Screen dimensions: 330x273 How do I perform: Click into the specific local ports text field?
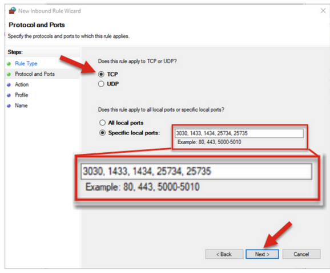pyautogui.click(x=239, y=133)
